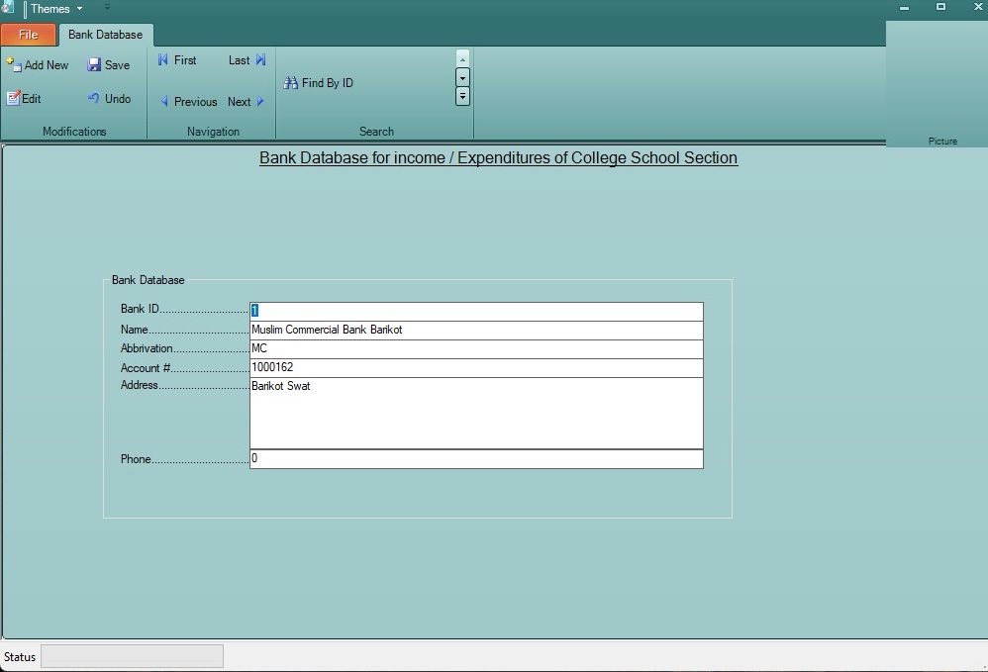Select the Find By ID binoculars icon
This screenshot has height=672, width=988.
coord(291,83)
